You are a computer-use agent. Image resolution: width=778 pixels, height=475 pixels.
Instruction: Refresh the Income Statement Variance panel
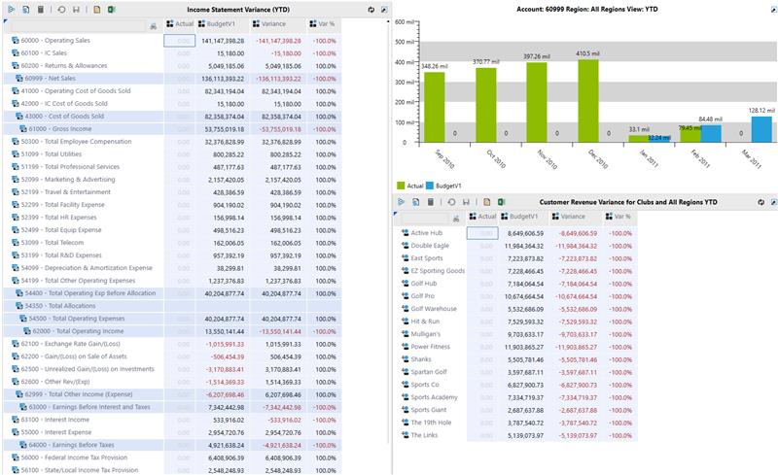[x=371, y=9]
